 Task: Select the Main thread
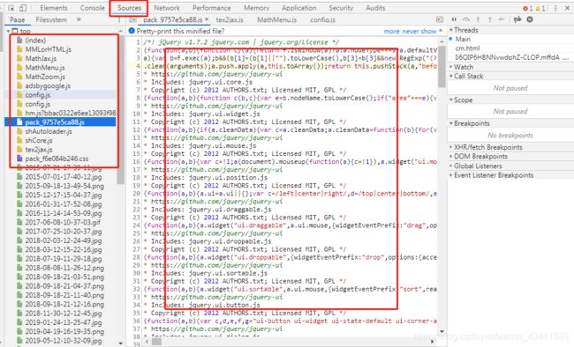(x=463, y=39)
